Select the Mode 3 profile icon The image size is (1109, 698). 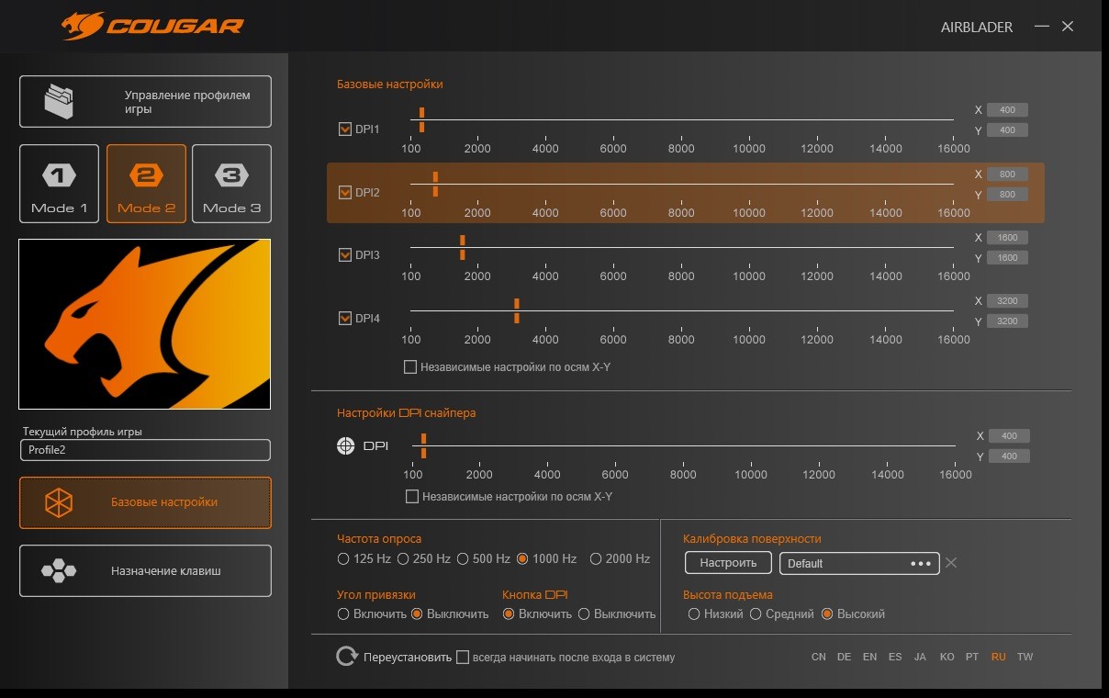click(231, 175)
